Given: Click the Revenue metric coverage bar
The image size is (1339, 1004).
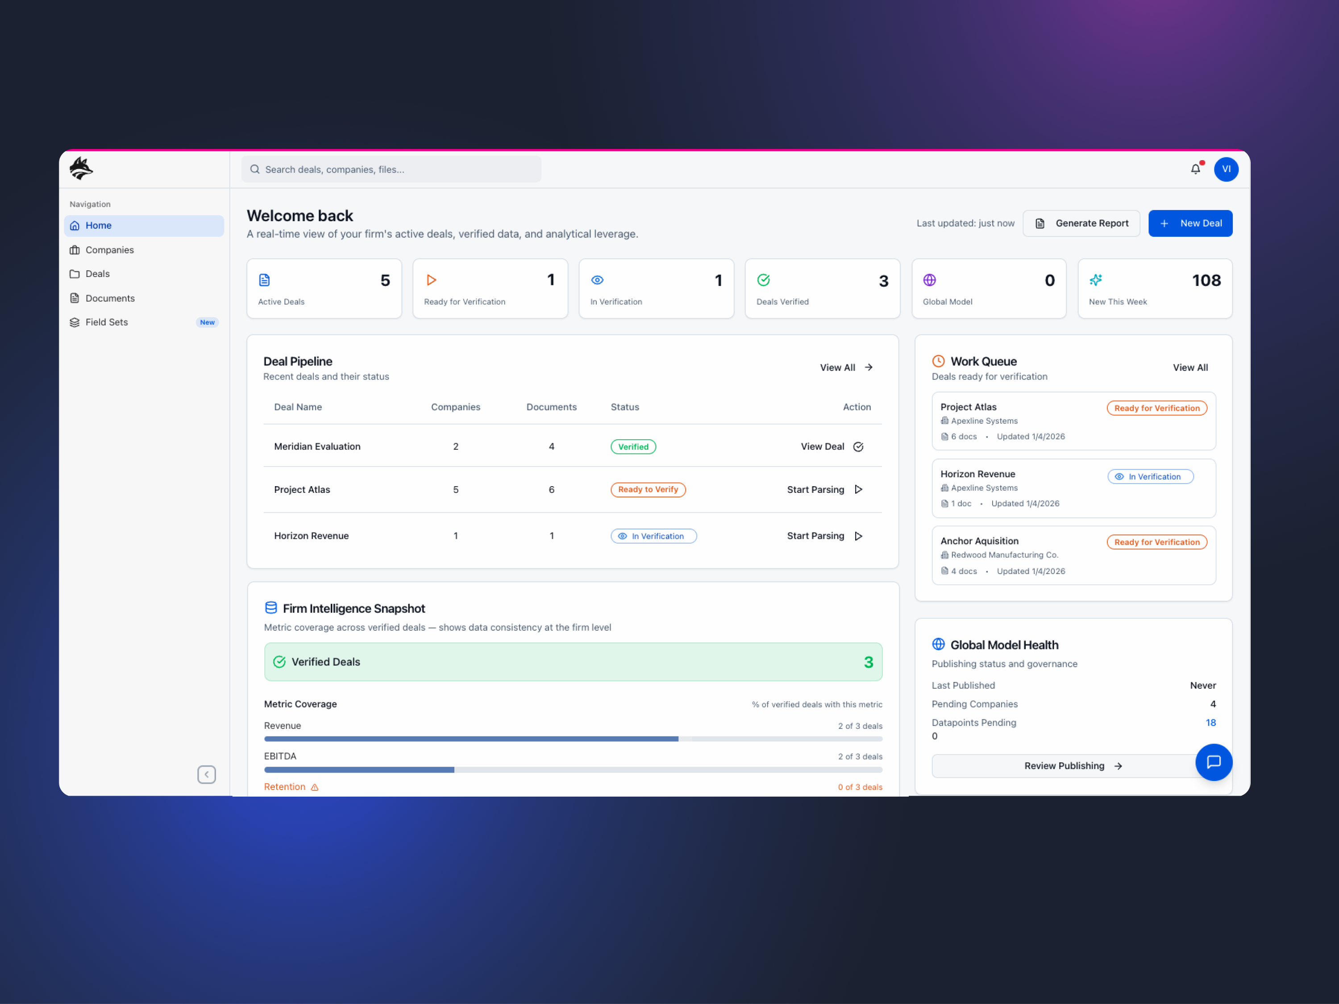Looking at the screenshot, I should coord(573,739).
